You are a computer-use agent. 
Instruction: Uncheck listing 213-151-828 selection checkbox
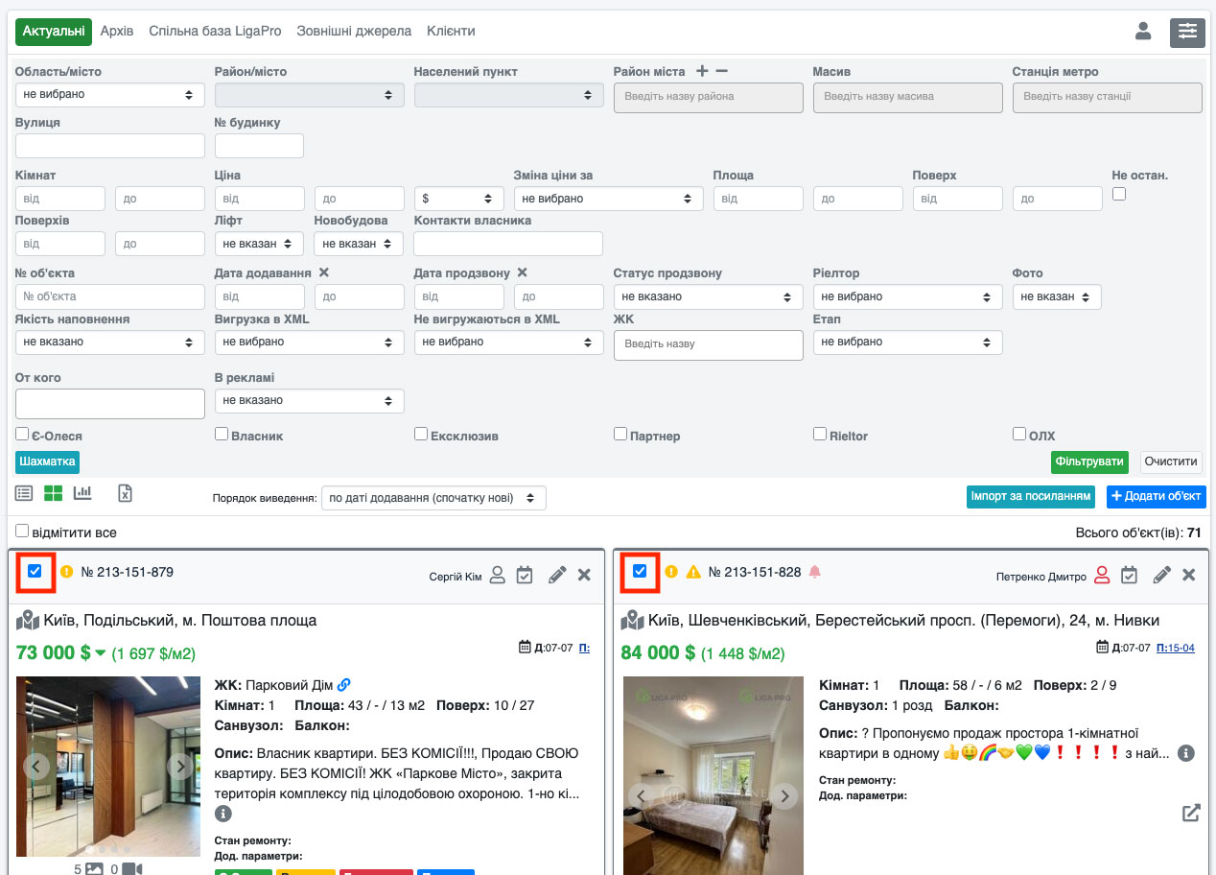640,571
